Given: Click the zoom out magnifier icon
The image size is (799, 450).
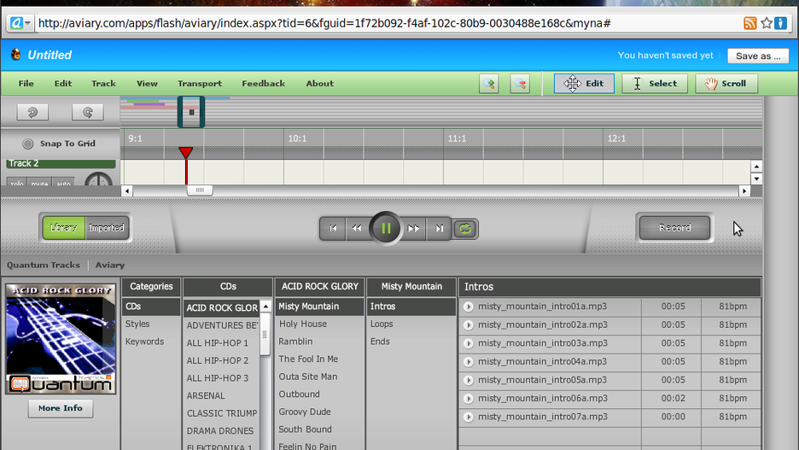Looking at the screenshot, I should coord(520,84).
